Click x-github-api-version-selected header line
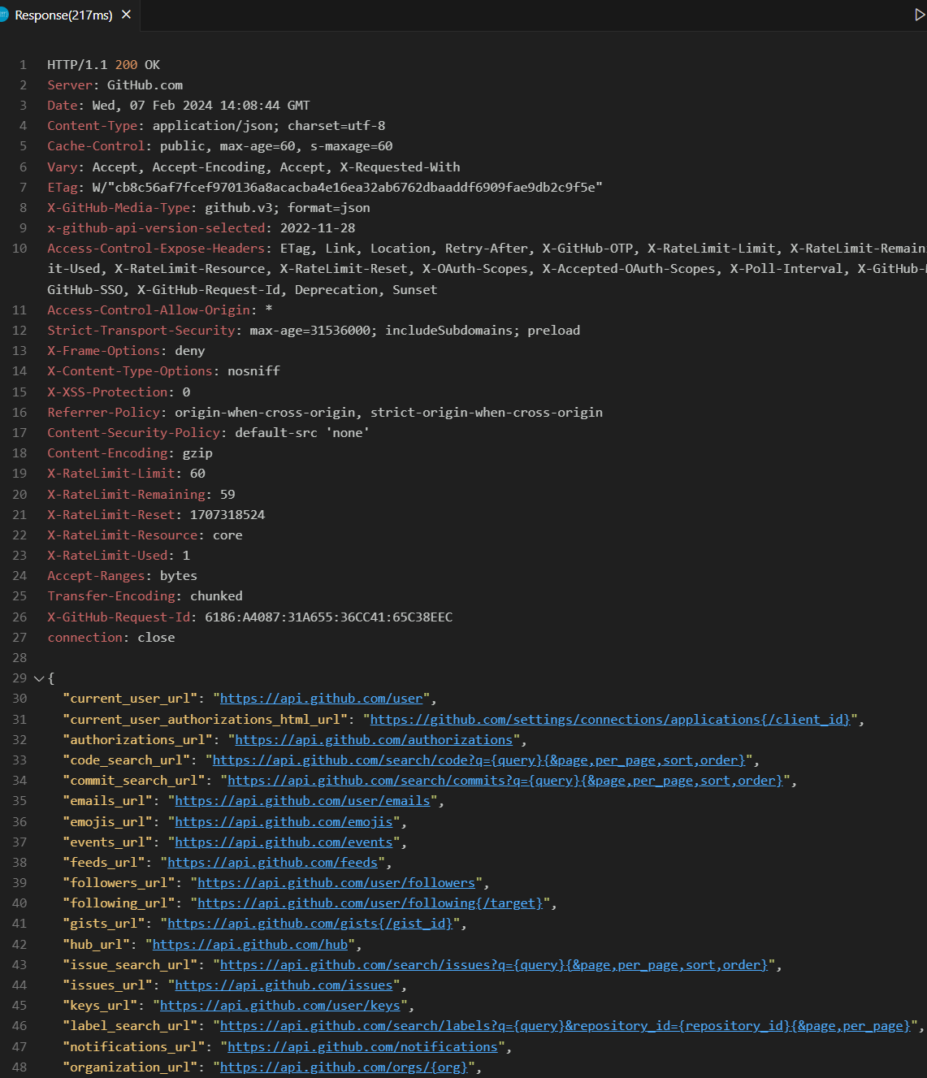The height and width of the screenshot is (1078, 927). 201,228
